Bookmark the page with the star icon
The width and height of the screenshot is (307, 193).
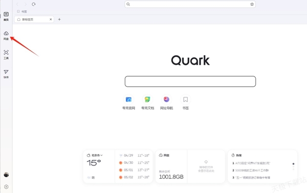coord(252,4)
